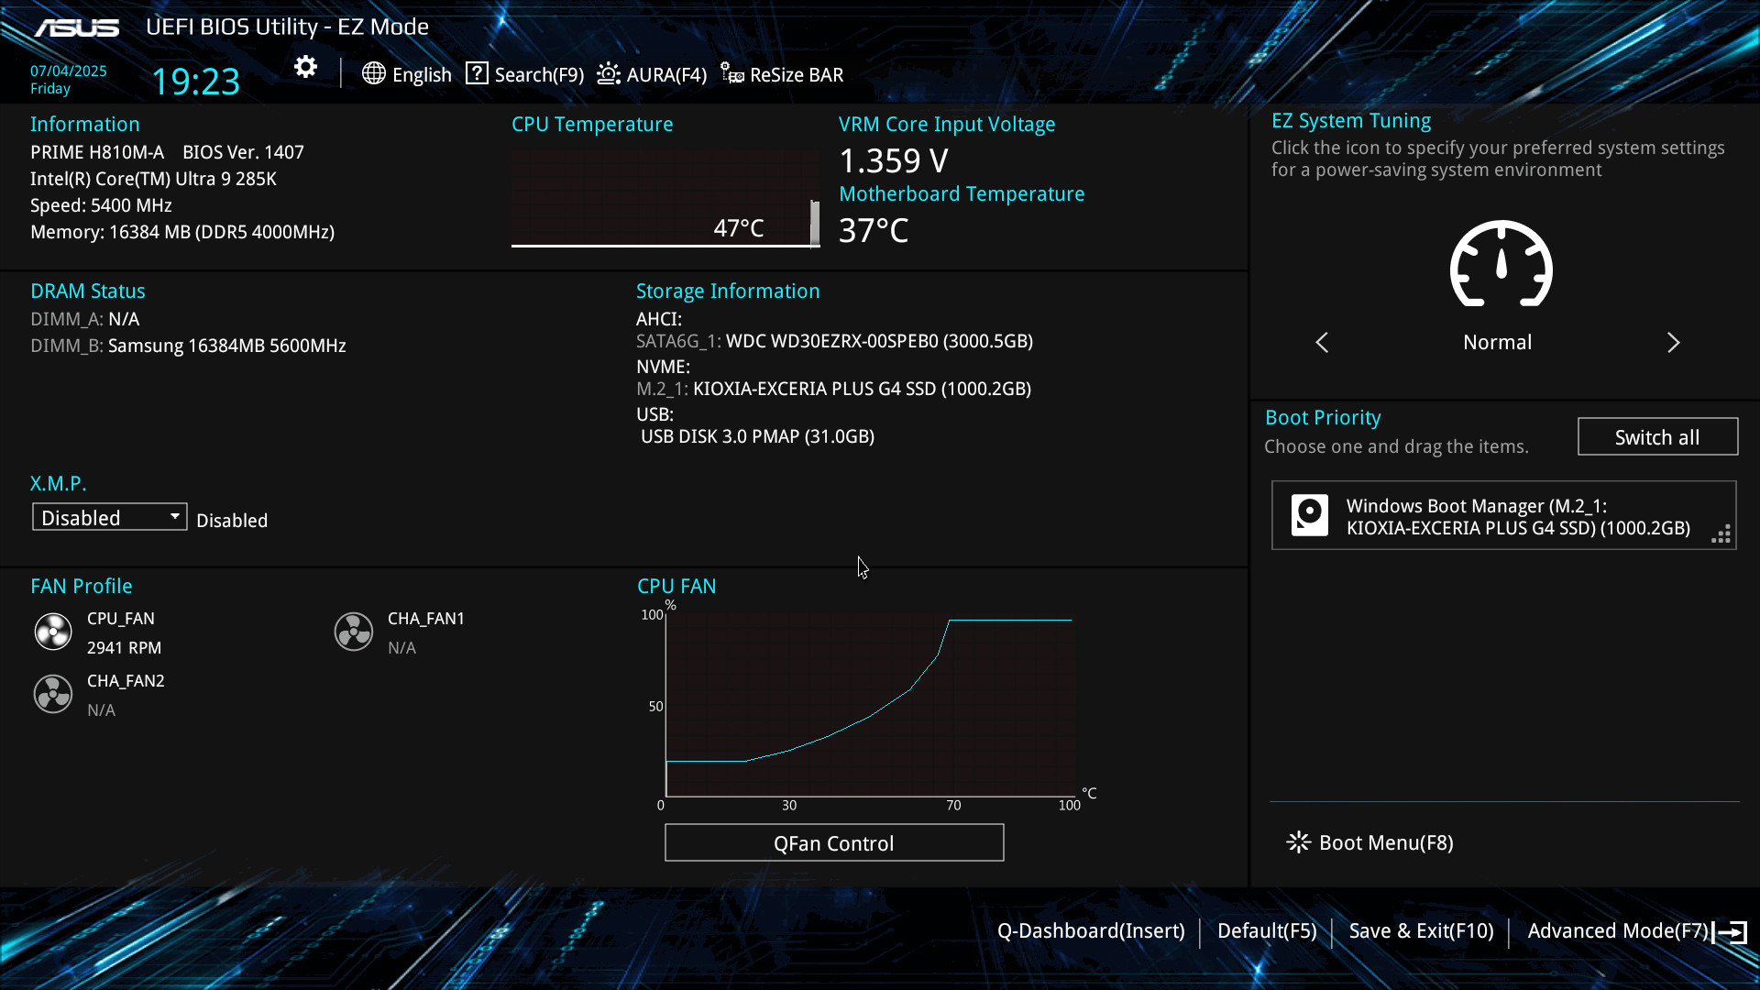Click USB DISK 3.0 PMAP entry
The height and width of the screenshot is (990, 1760).
pos(757,436)
